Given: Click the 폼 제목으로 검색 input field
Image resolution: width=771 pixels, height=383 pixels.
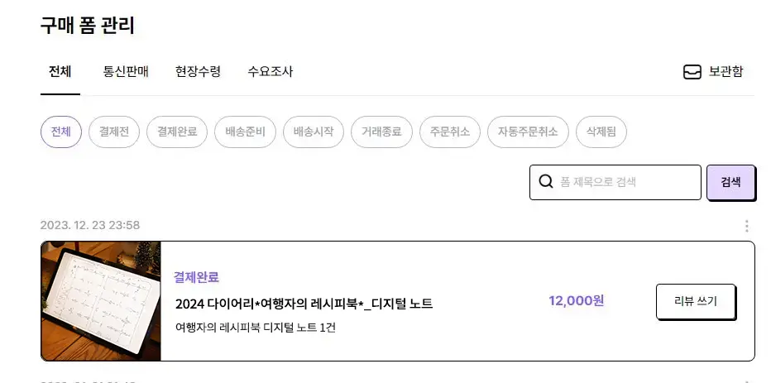Looking at the screenshot, I should [625, 182].
